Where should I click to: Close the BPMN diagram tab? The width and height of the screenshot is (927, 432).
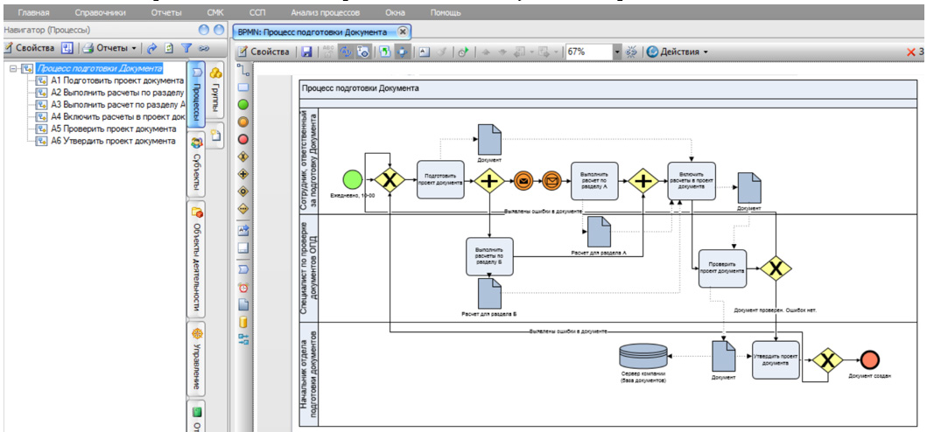[x=403, y=31]
